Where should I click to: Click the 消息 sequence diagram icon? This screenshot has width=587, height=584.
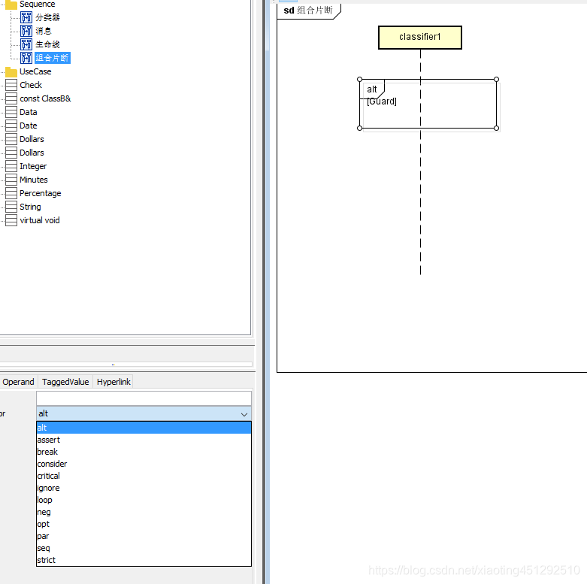[26, 31]
